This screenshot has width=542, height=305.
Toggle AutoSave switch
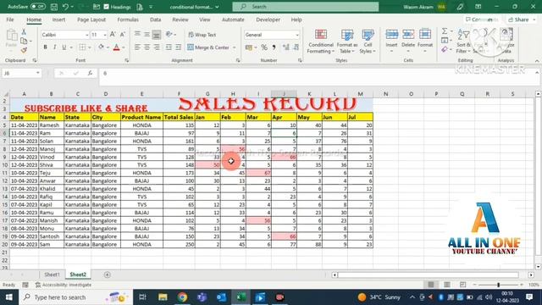coord(37,7)
